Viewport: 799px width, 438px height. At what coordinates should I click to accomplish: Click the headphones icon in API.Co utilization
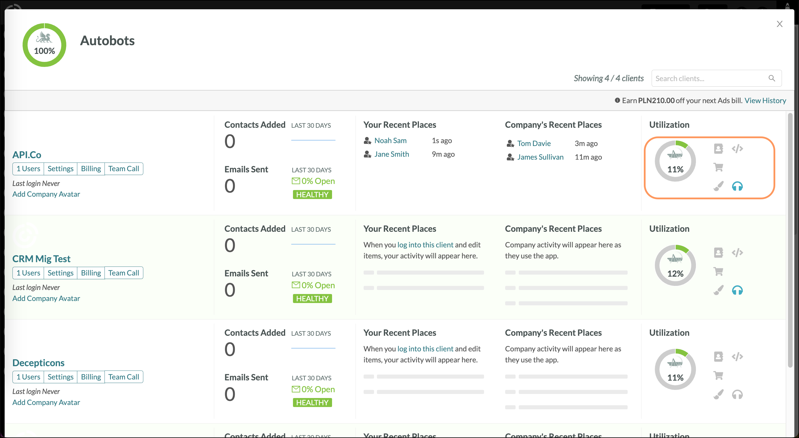click(737, 186)
